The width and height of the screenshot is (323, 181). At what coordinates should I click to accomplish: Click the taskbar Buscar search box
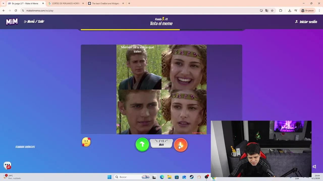pyautogui.click(x=132, y=177)
